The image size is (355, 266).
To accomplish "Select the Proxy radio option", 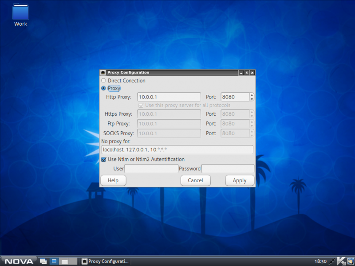I will click(x=104, y=88).
